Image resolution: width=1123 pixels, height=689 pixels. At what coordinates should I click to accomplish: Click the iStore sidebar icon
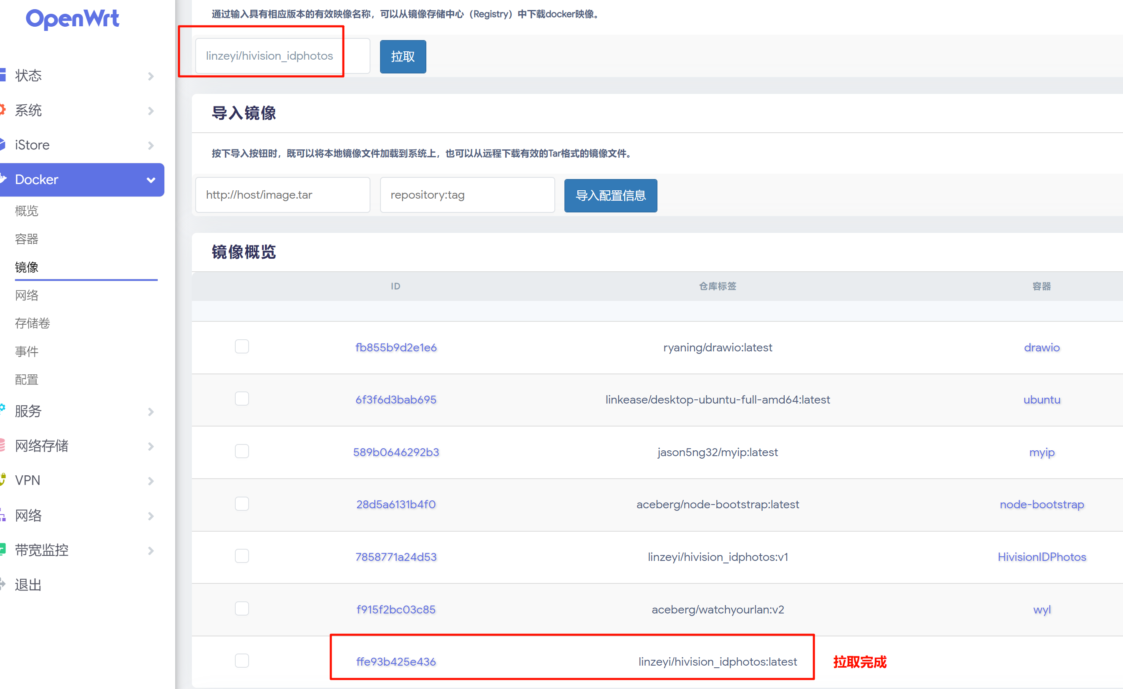(3, 144)
